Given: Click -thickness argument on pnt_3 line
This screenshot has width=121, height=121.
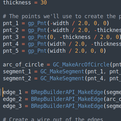Looking at the screenshot, I should click(x=75, y=37).
